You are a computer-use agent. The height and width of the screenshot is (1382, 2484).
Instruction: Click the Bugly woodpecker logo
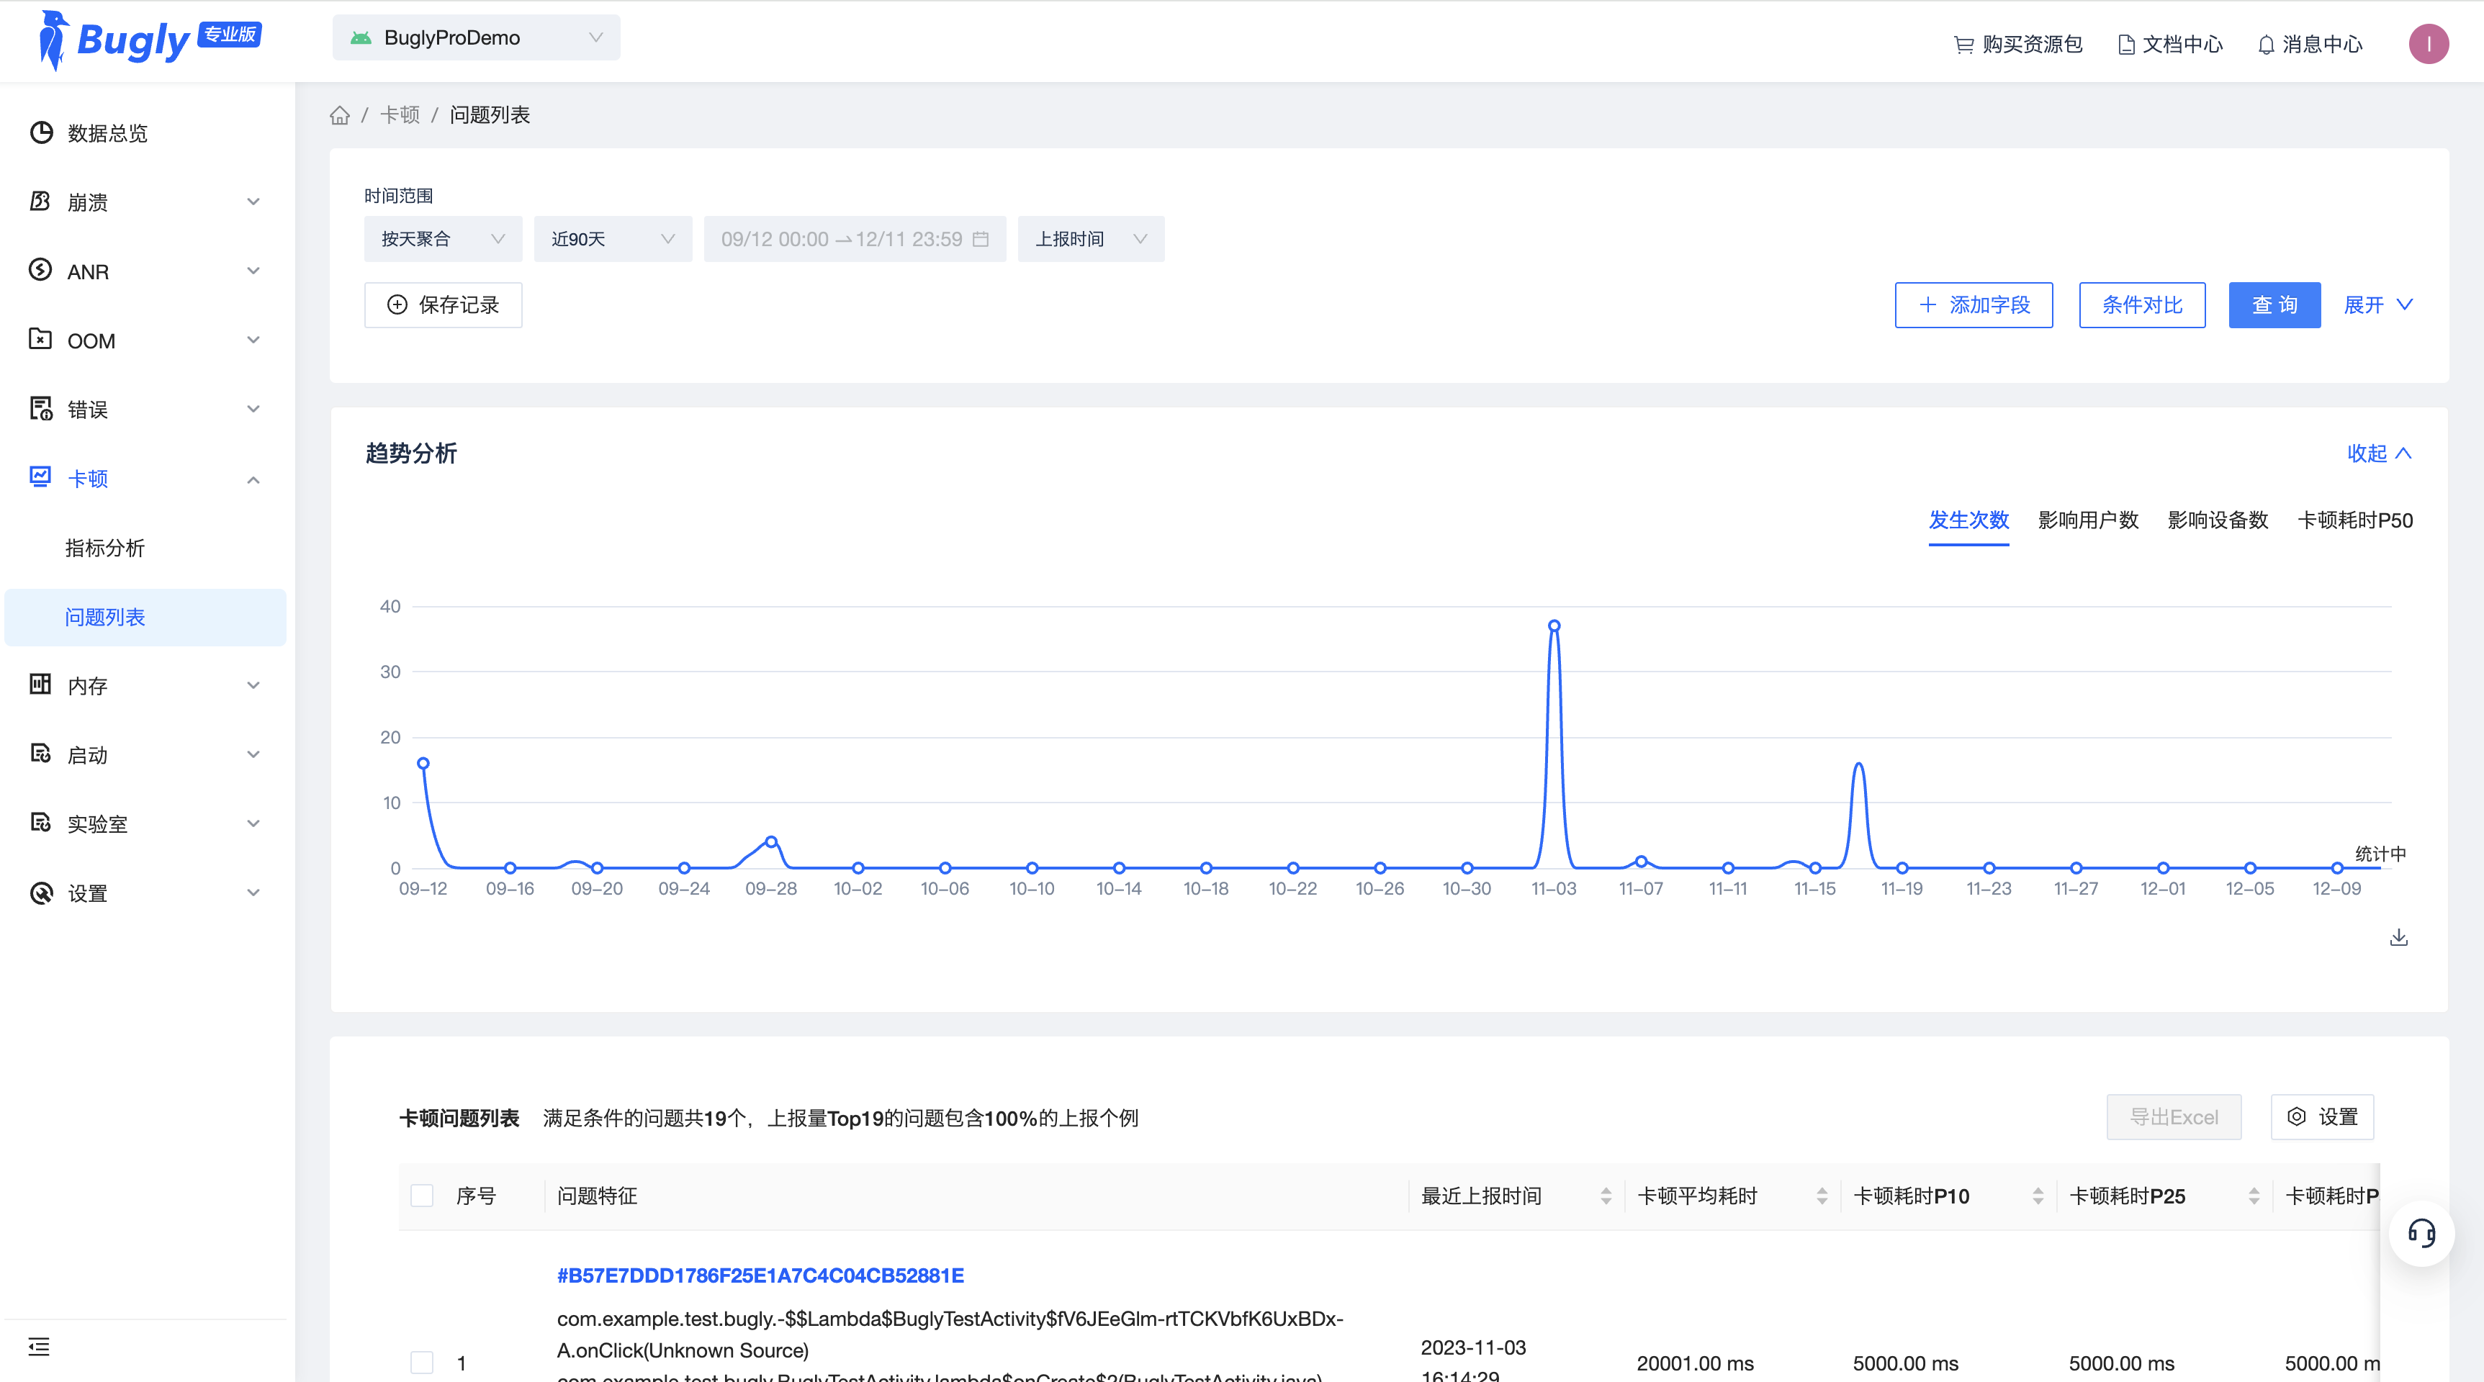pyautogui.click(x=54, y=40)
